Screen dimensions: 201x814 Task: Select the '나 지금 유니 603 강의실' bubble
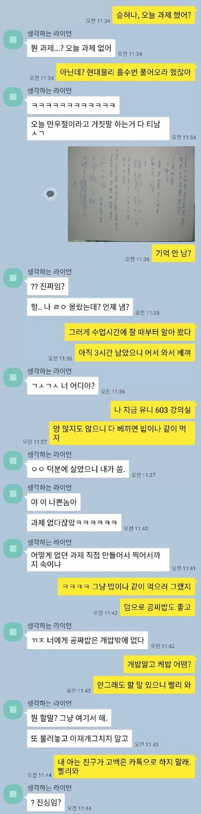153,410
